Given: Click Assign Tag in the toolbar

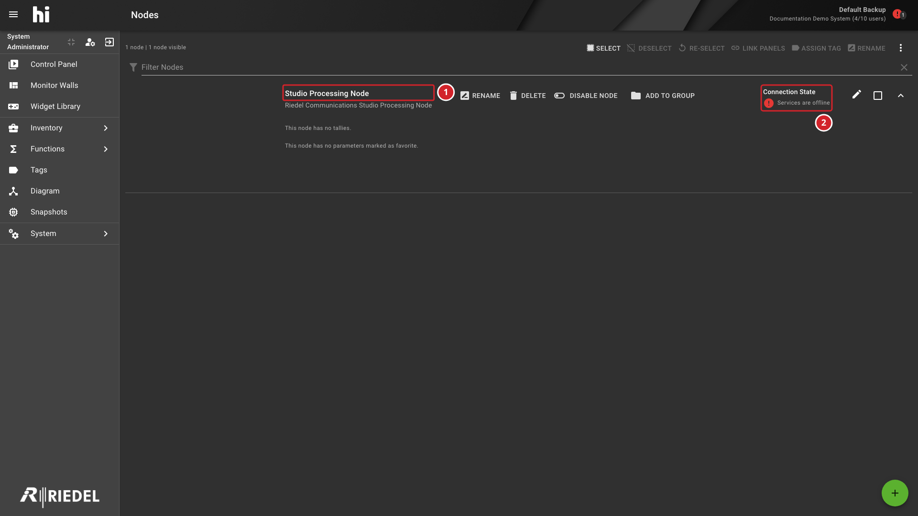Looking at the screenshot, I should [816, 48].
